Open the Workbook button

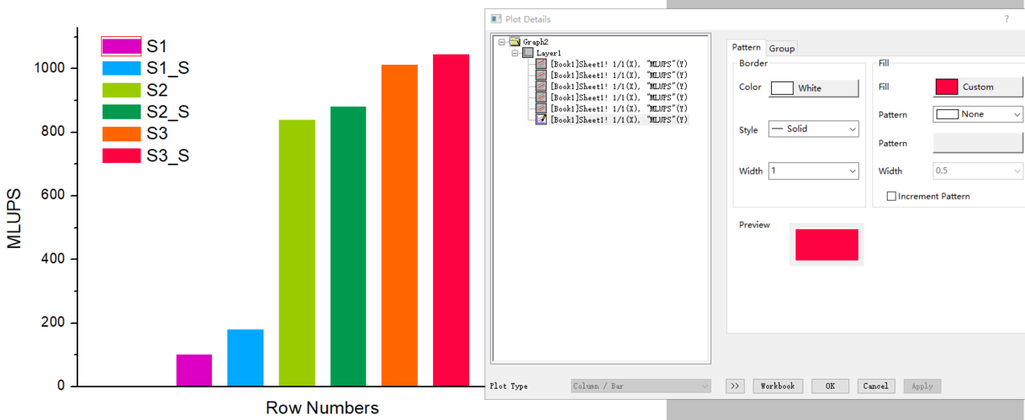777,386
